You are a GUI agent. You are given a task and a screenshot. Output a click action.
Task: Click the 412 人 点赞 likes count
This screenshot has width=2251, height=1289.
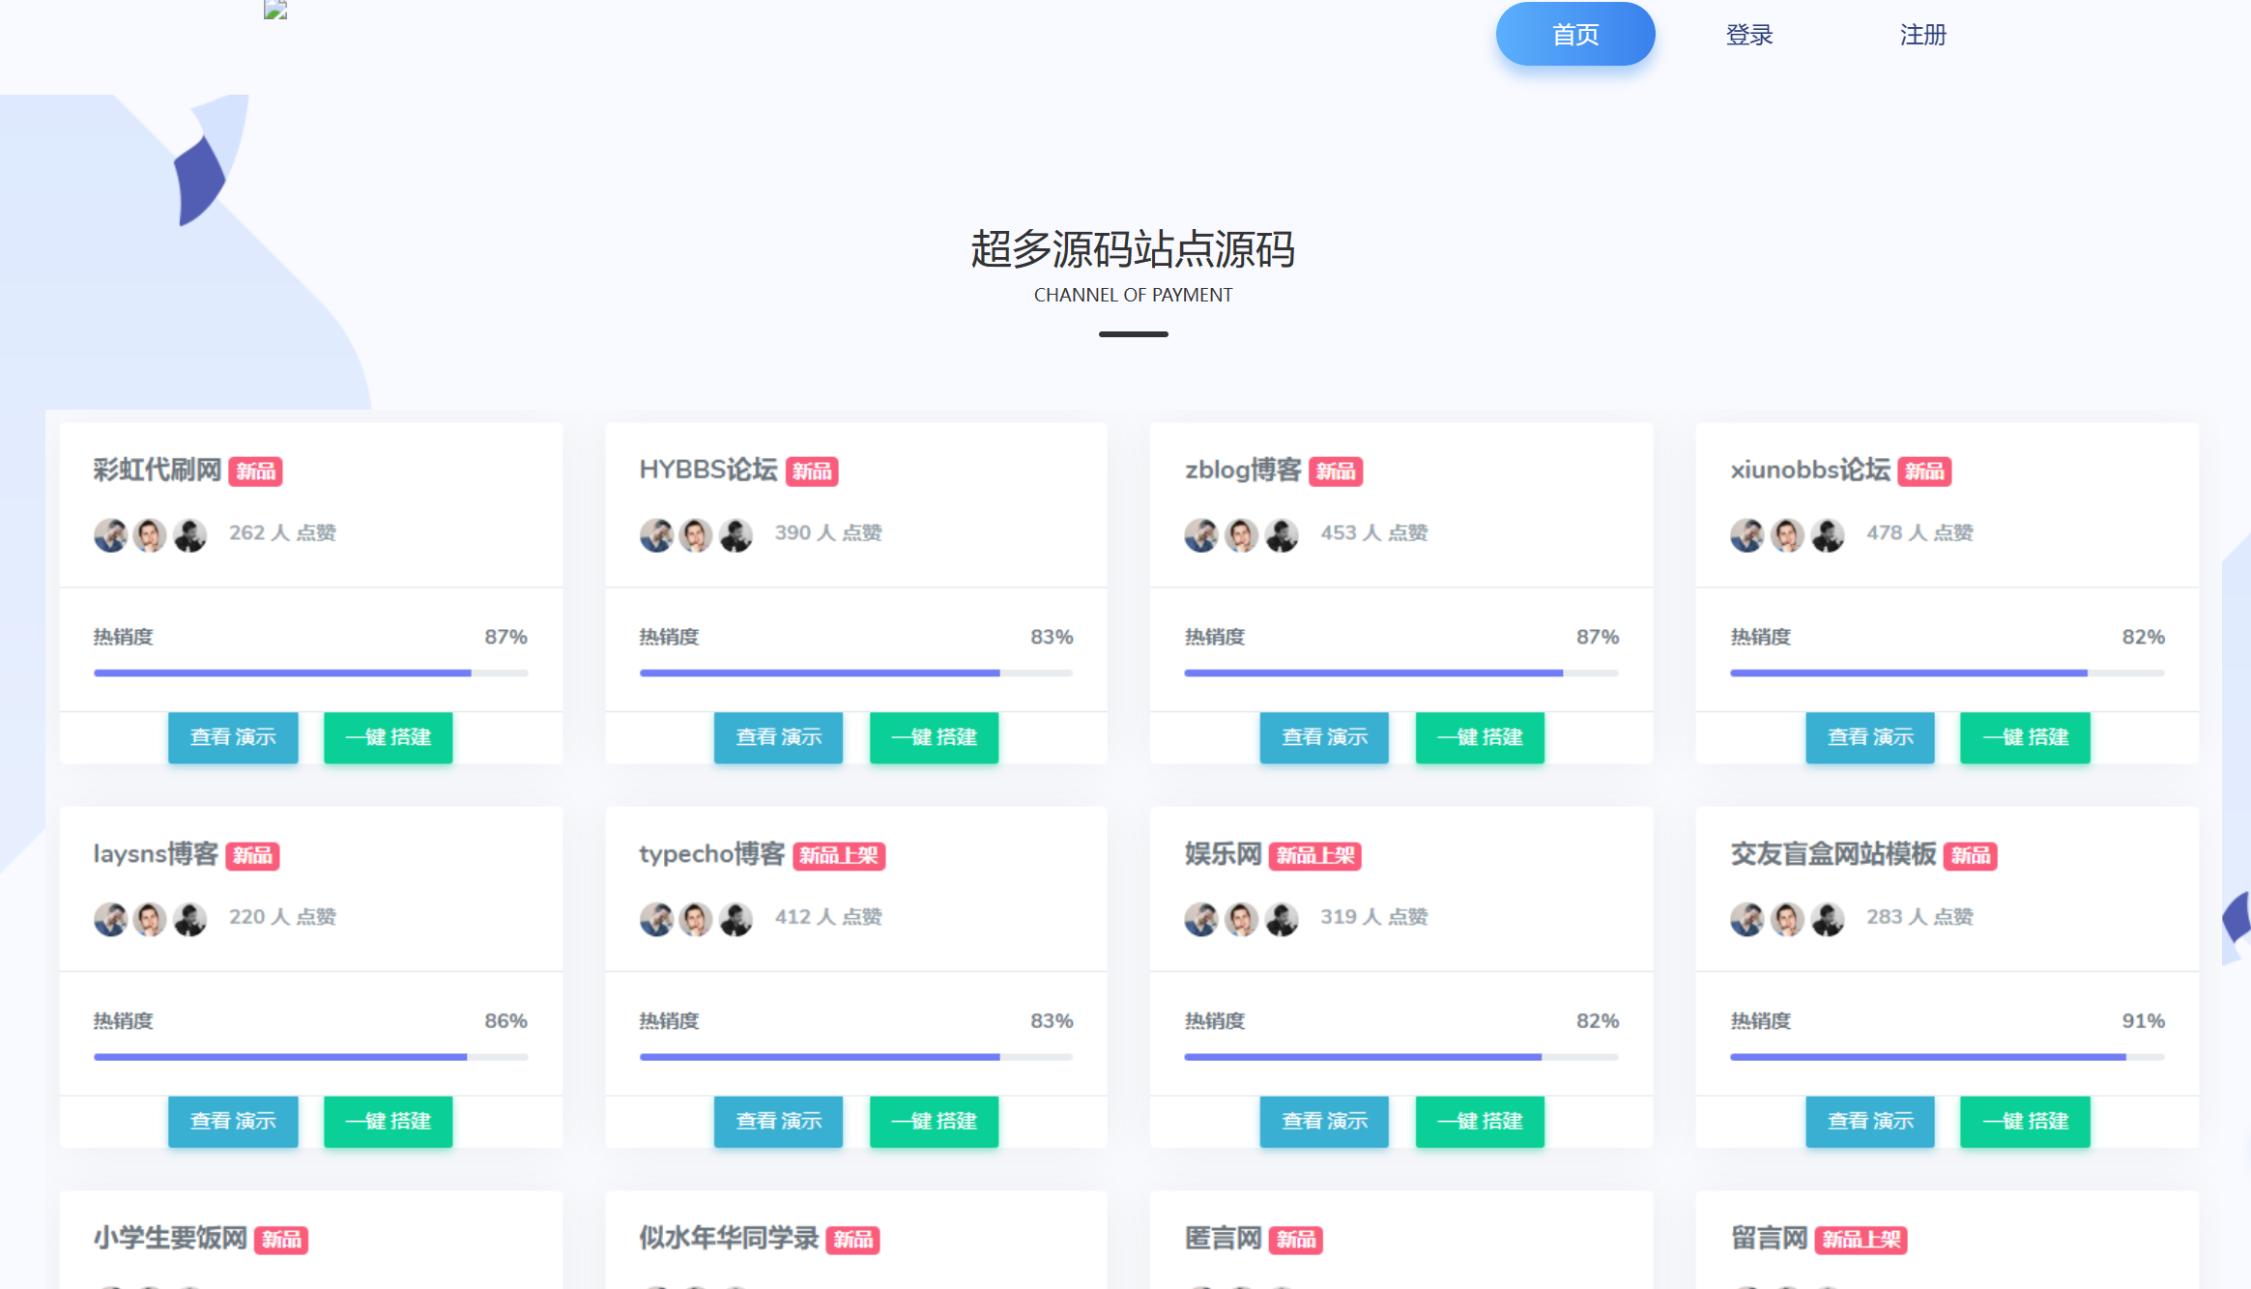click(x=828, y=918)
